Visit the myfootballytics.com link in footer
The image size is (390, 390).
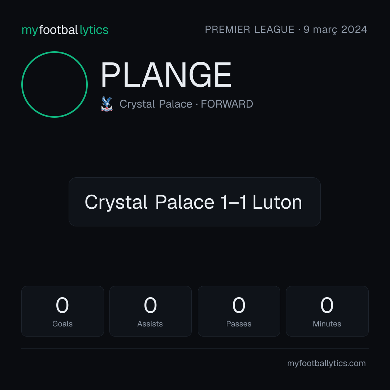326,363
